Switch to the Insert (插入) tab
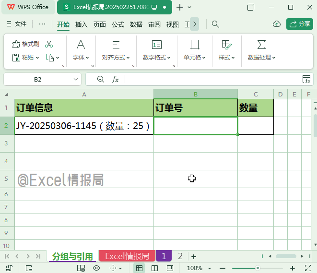This screenshot has height=273, width=317. [x=81, y=24]
